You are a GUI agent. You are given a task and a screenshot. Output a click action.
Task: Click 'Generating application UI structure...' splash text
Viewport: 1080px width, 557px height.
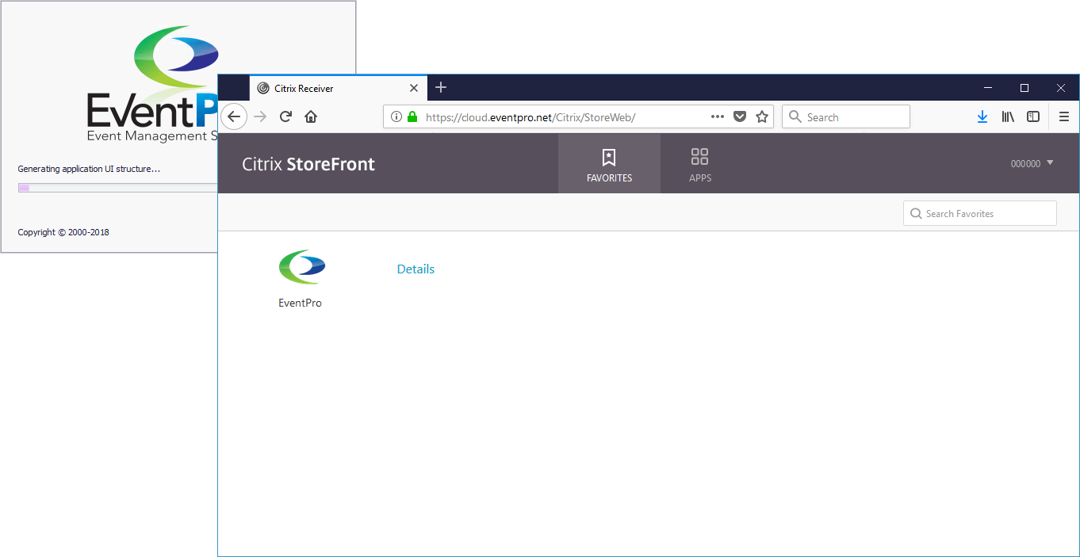[x=89, y=169]
